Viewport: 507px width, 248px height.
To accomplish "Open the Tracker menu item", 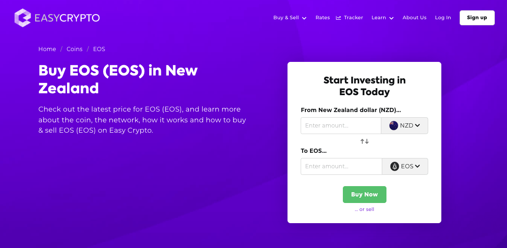I will [x=353, y=18].
